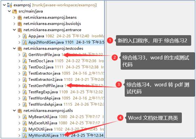Select the MyBeanUtil.java file name
This screenshot has width=196, height=139.
pos(43,117)
